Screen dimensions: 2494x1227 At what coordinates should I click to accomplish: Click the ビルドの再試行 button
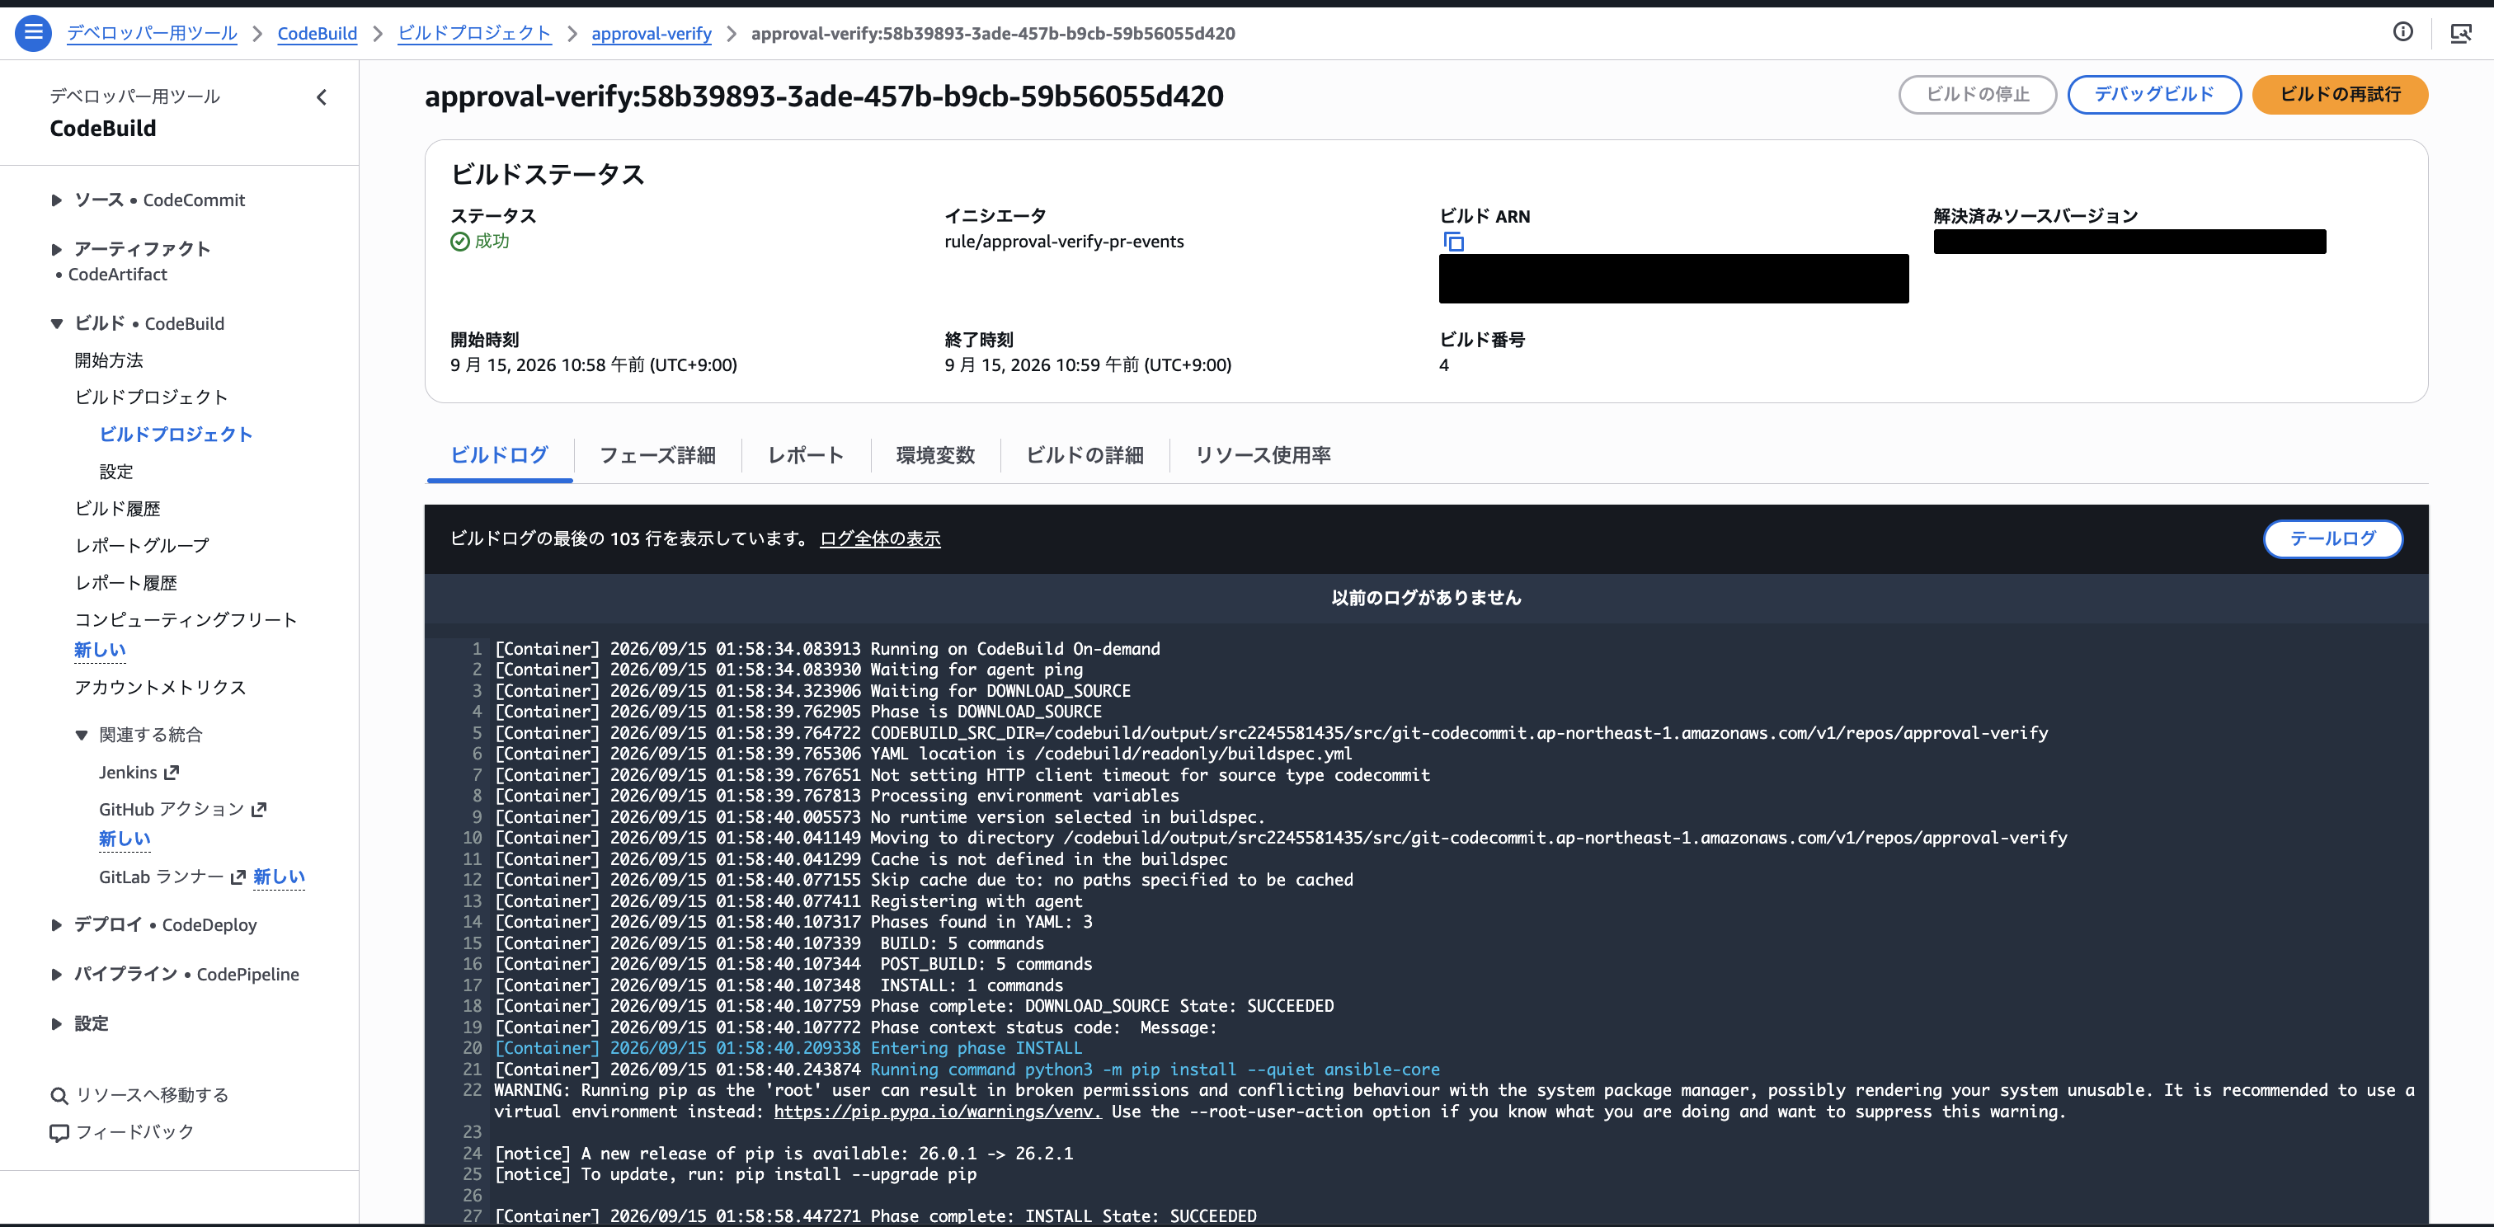[2339, 95]
